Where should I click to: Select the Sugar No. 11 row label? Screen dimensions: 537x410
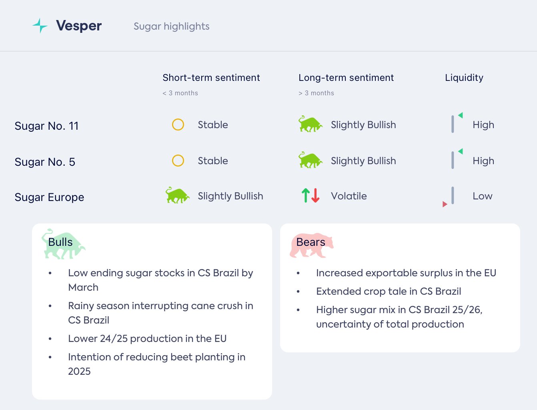pos(46,126)
